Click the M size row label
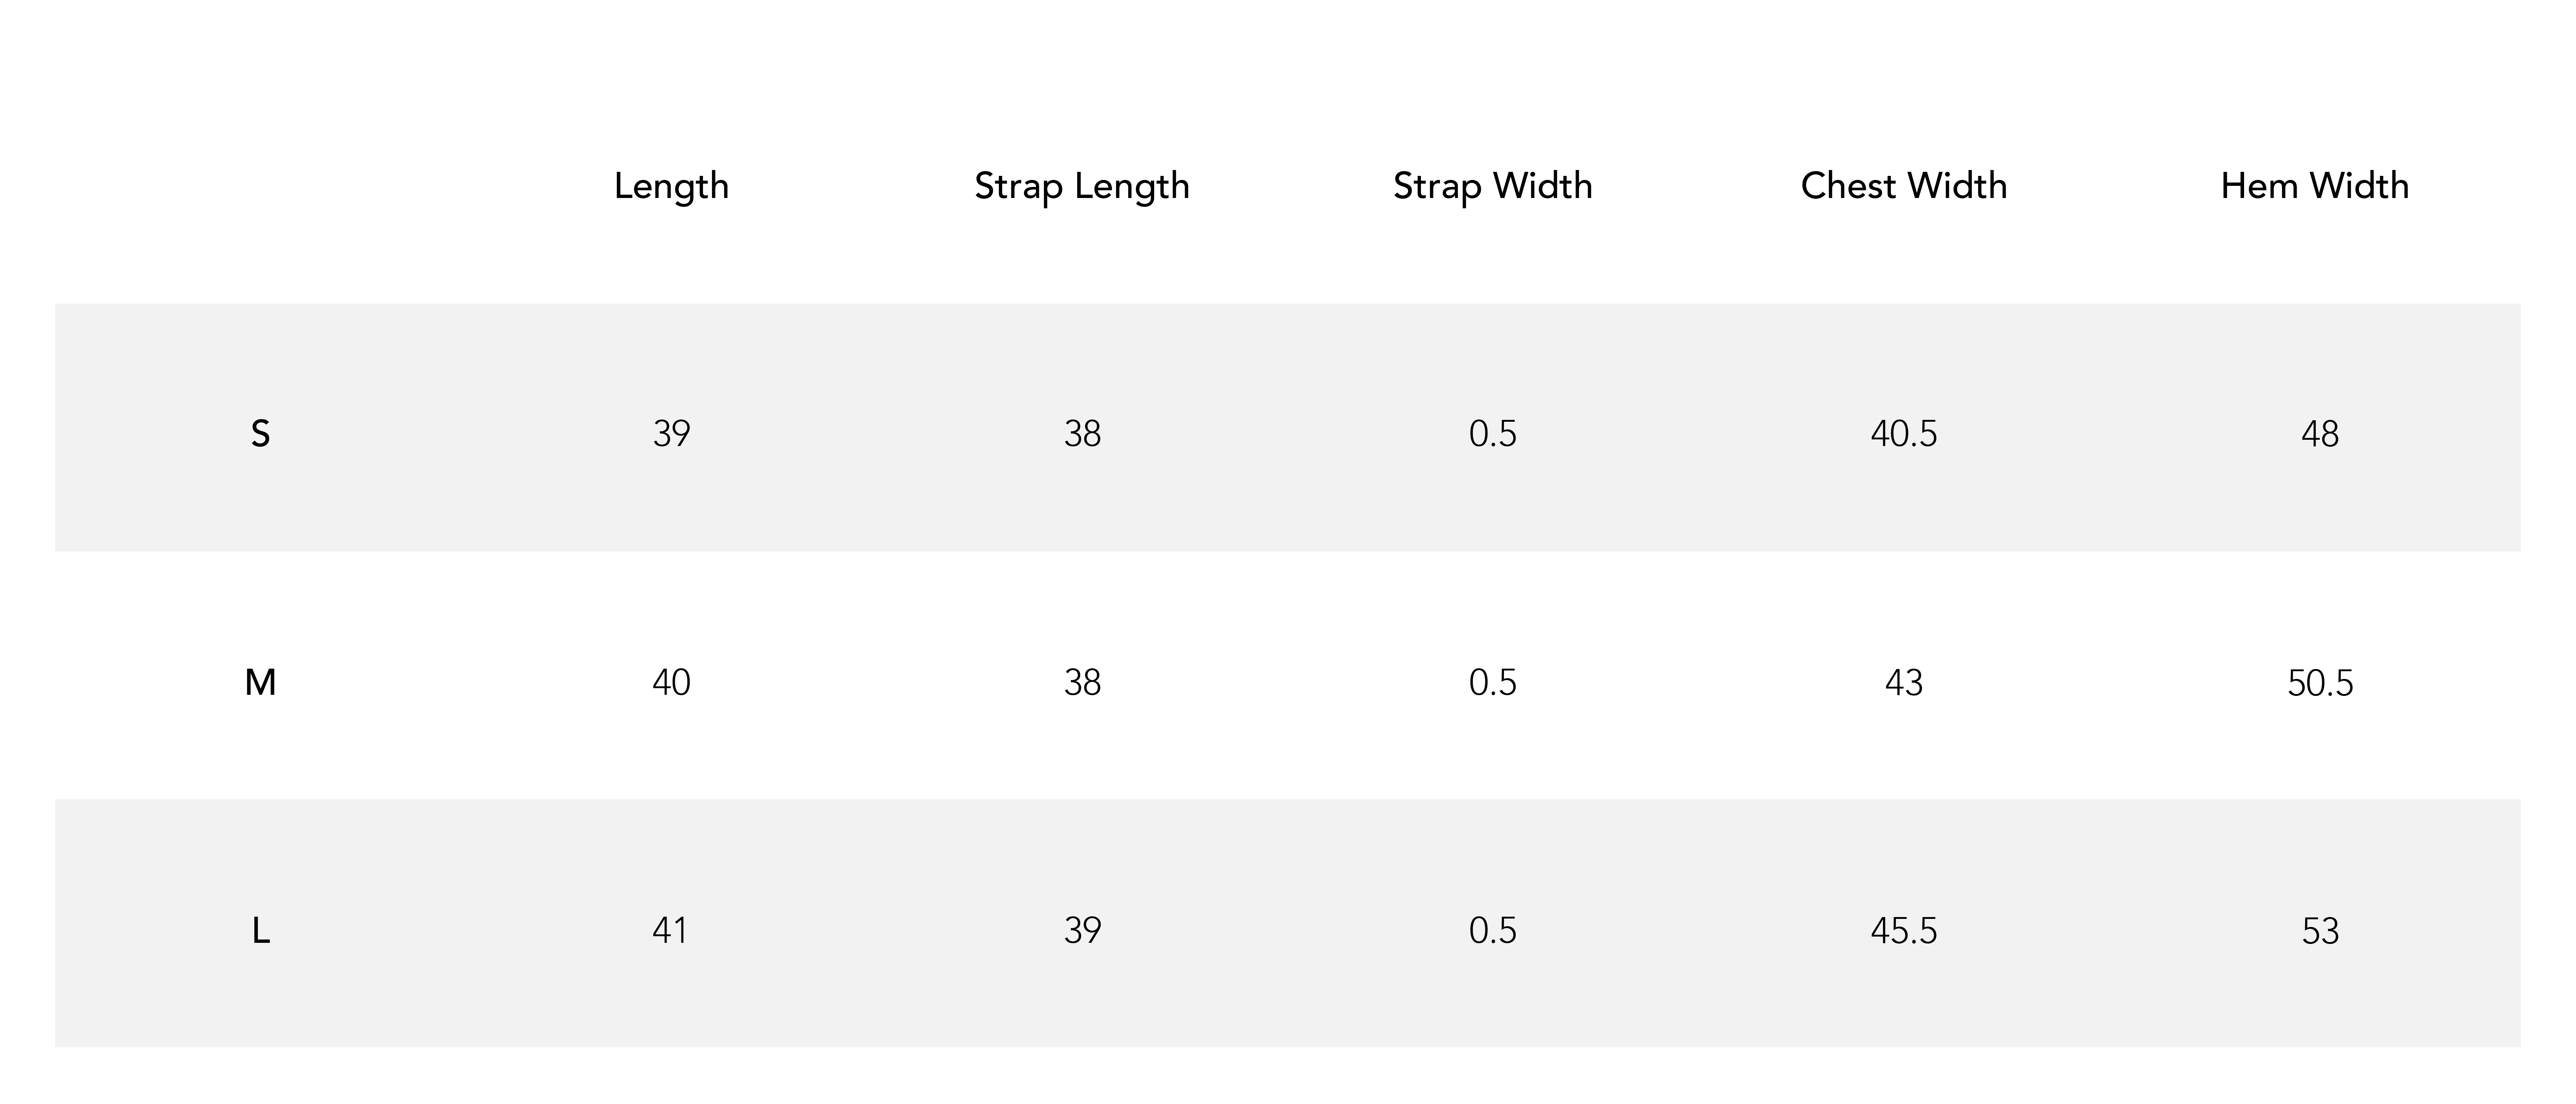2576x1104 pixels. tap(260, 683)
